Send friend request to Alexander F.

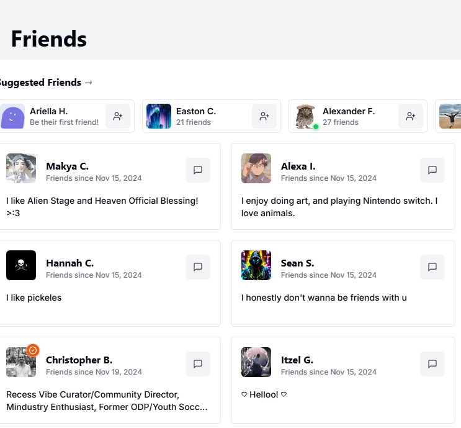(x=410, y=116)
